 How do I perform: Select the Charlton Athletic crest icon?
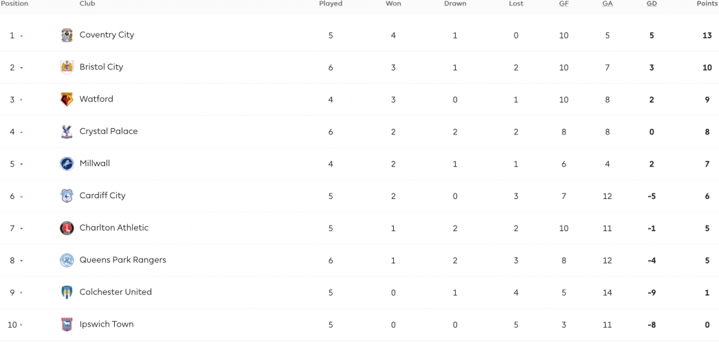(x=67, y=228)
